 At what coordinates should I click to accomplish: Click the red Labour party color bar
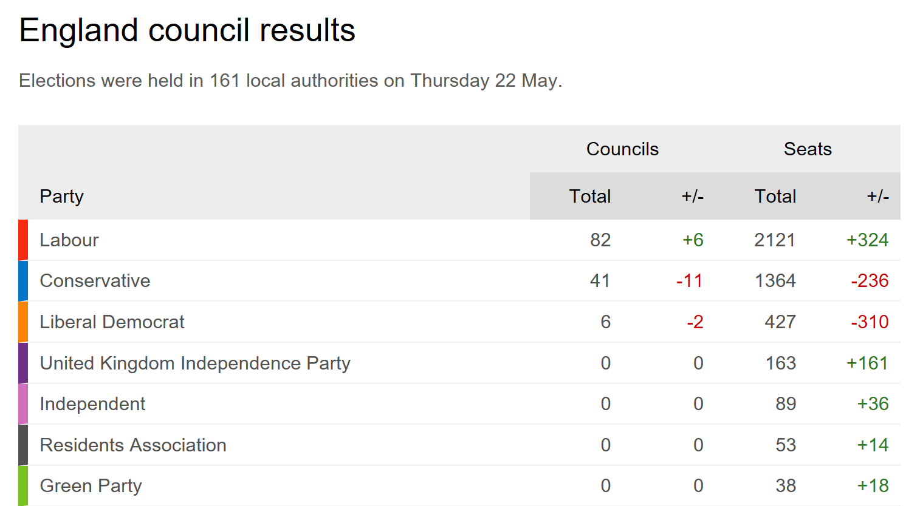point(23,240)
